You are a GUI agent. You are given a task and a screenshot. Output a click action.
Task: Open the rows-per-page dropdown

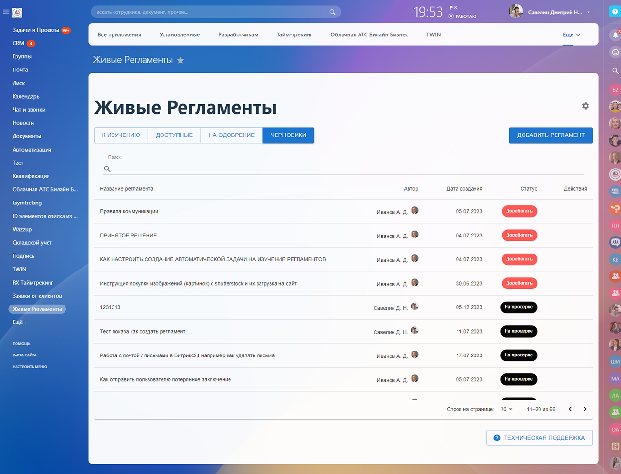507,409
